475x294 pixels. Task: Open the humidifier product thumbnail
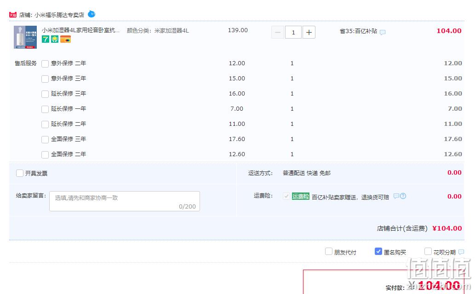[x=25, y=37]
